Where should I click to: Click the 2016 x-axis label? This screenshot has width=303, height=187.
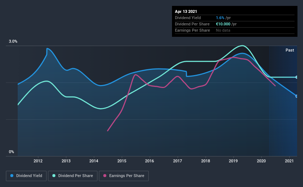click(149, 161)
